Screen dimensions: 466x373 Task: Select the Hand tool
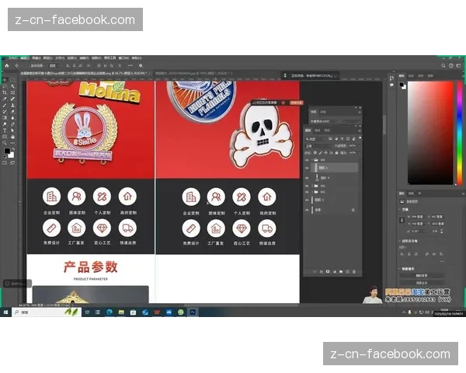(12, 137)
